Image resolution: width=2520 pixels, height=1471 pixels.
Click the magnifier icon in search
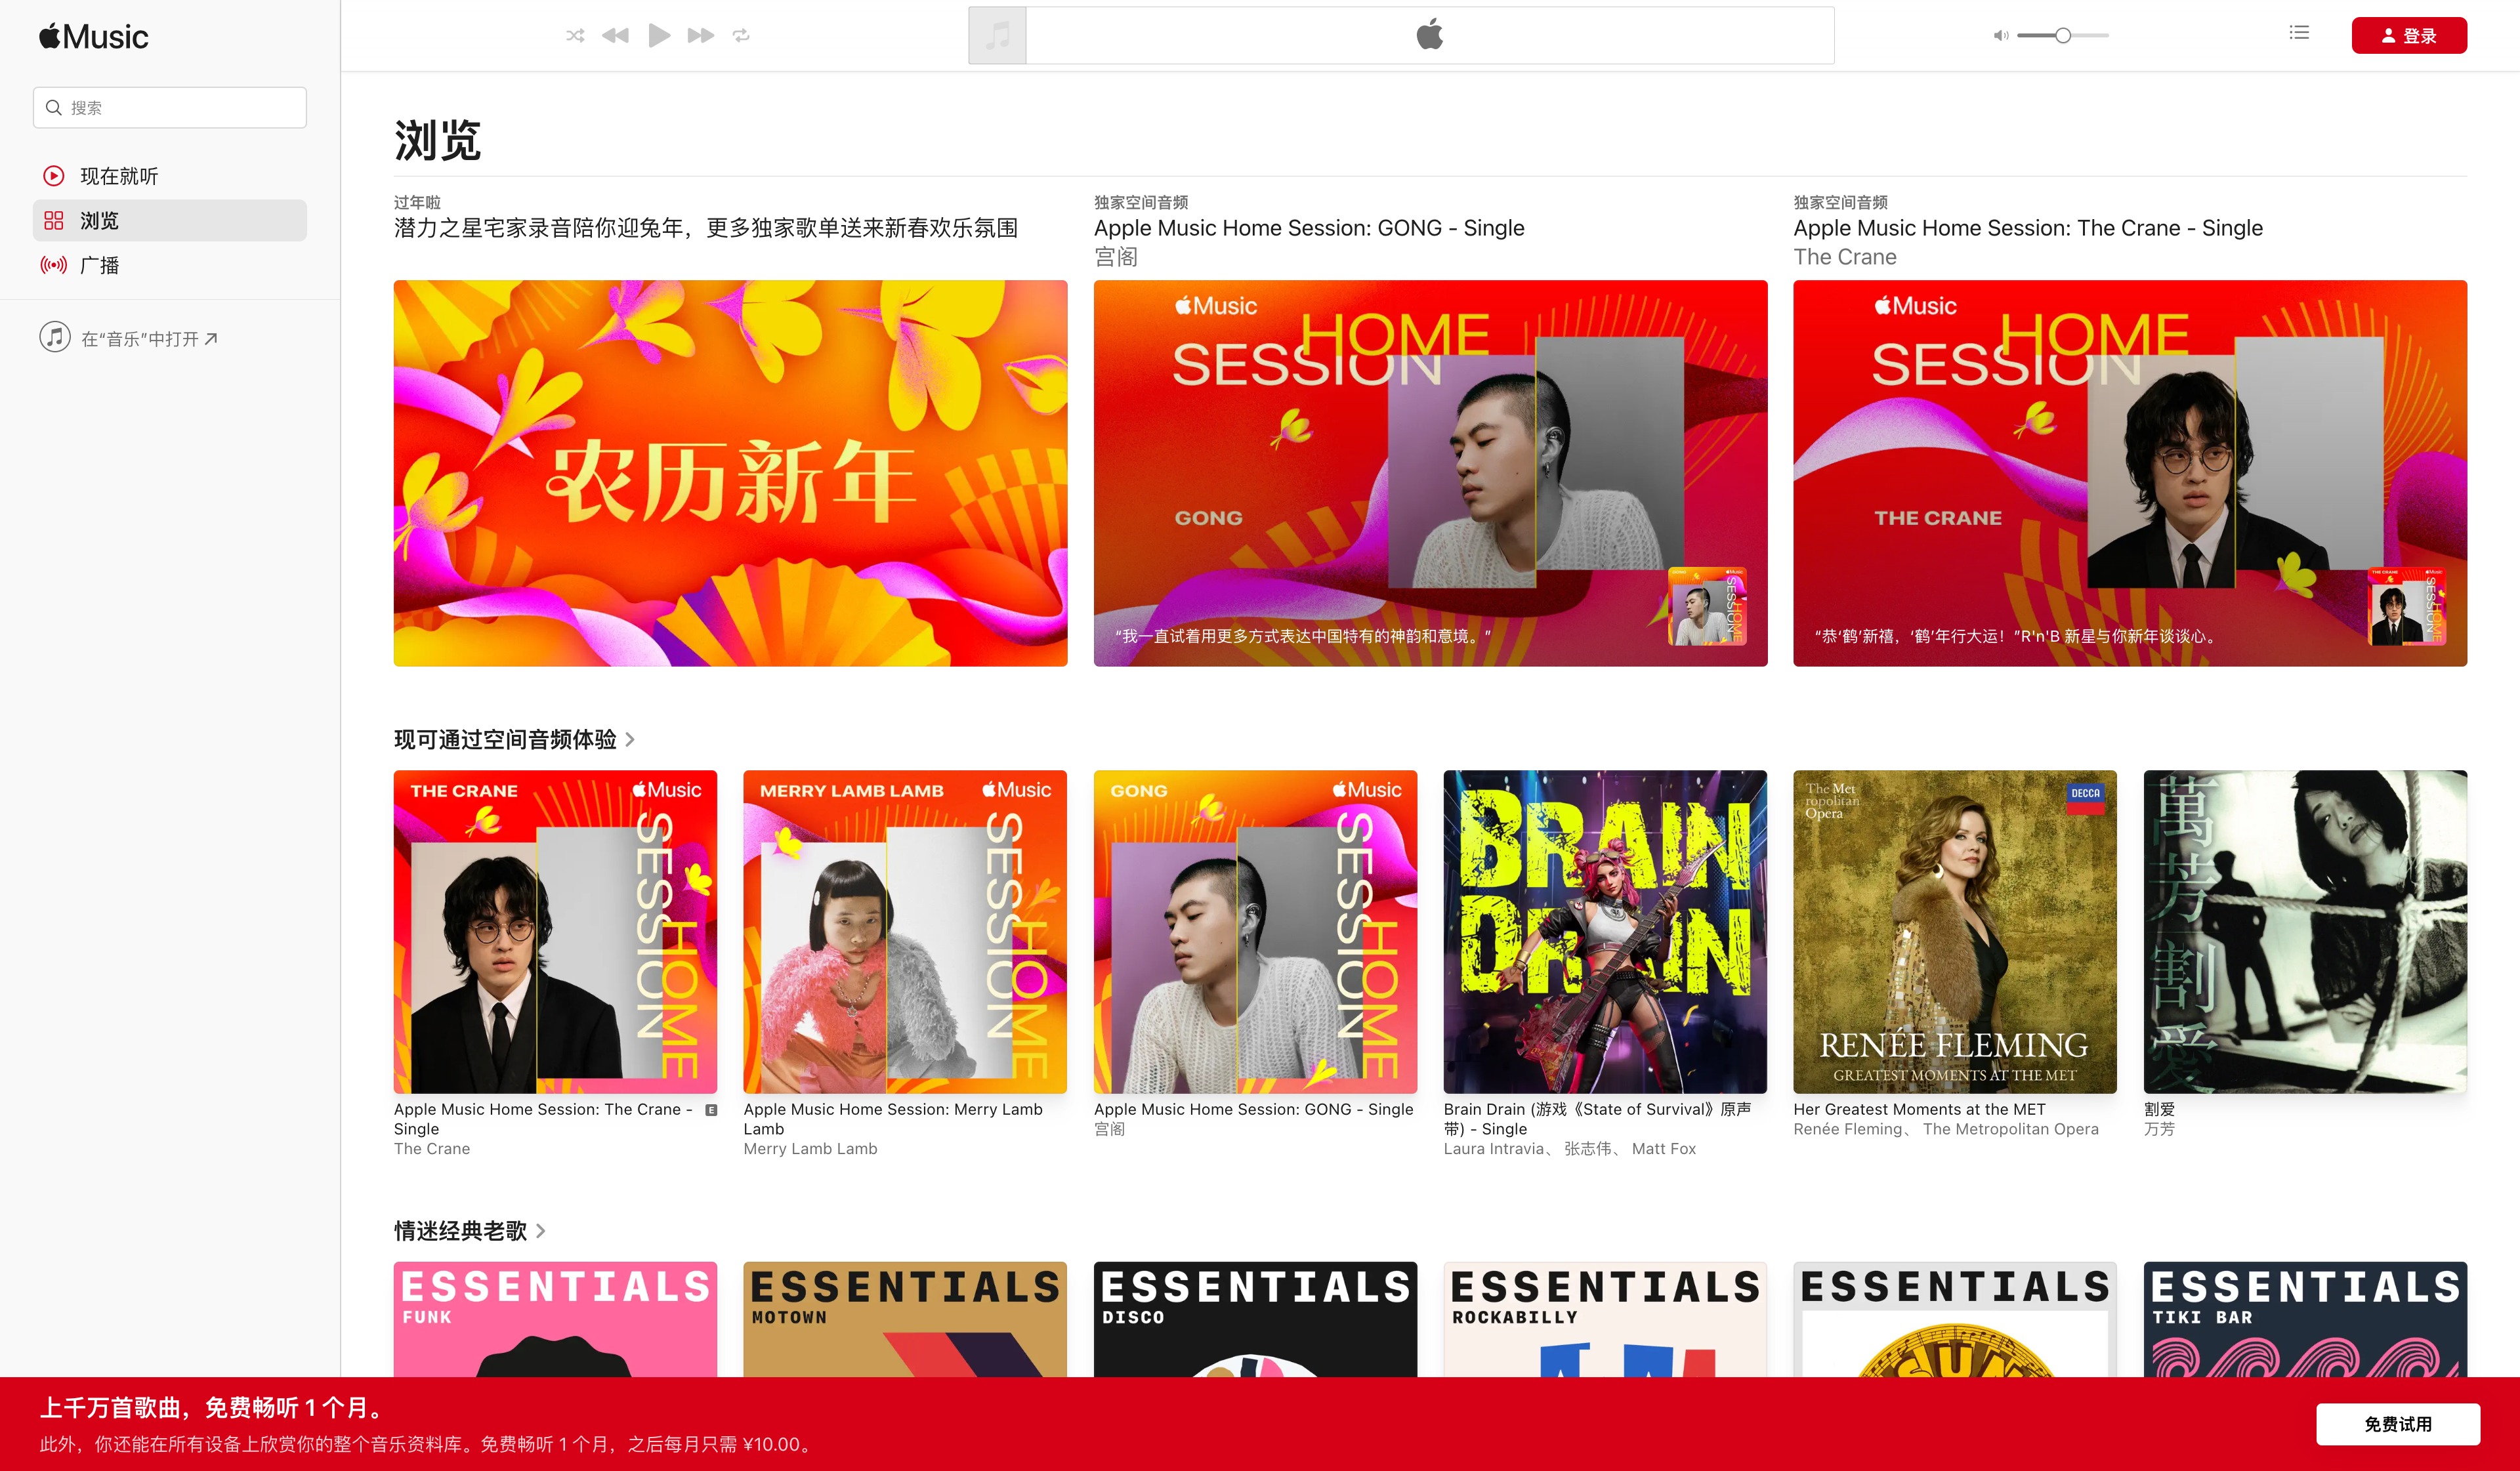pyautogui.click(x=54, y=108)
